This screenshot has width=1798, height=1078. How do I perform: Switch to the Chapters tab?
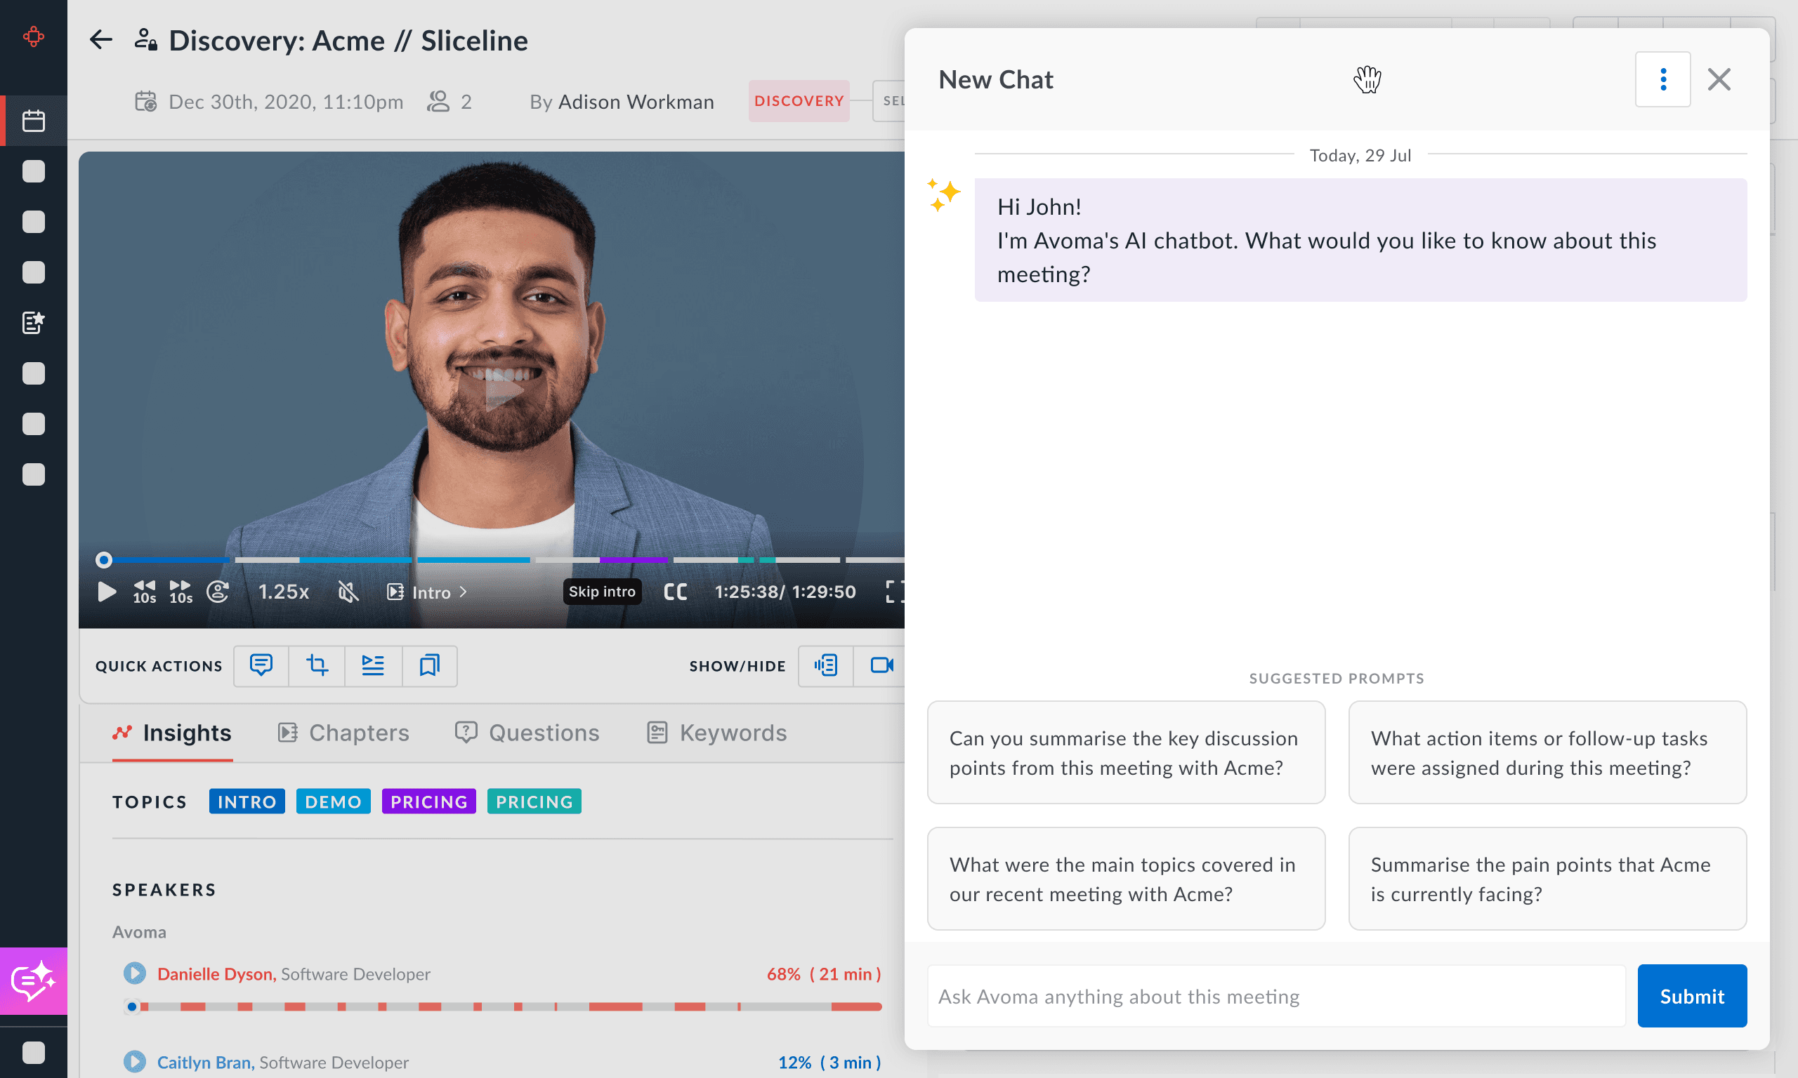pos(344,732)
